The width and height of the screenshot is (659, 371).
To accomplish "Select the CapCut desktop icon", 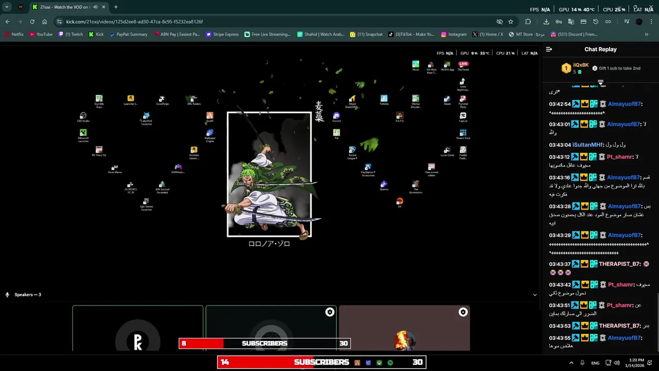I will coord(463,117).
